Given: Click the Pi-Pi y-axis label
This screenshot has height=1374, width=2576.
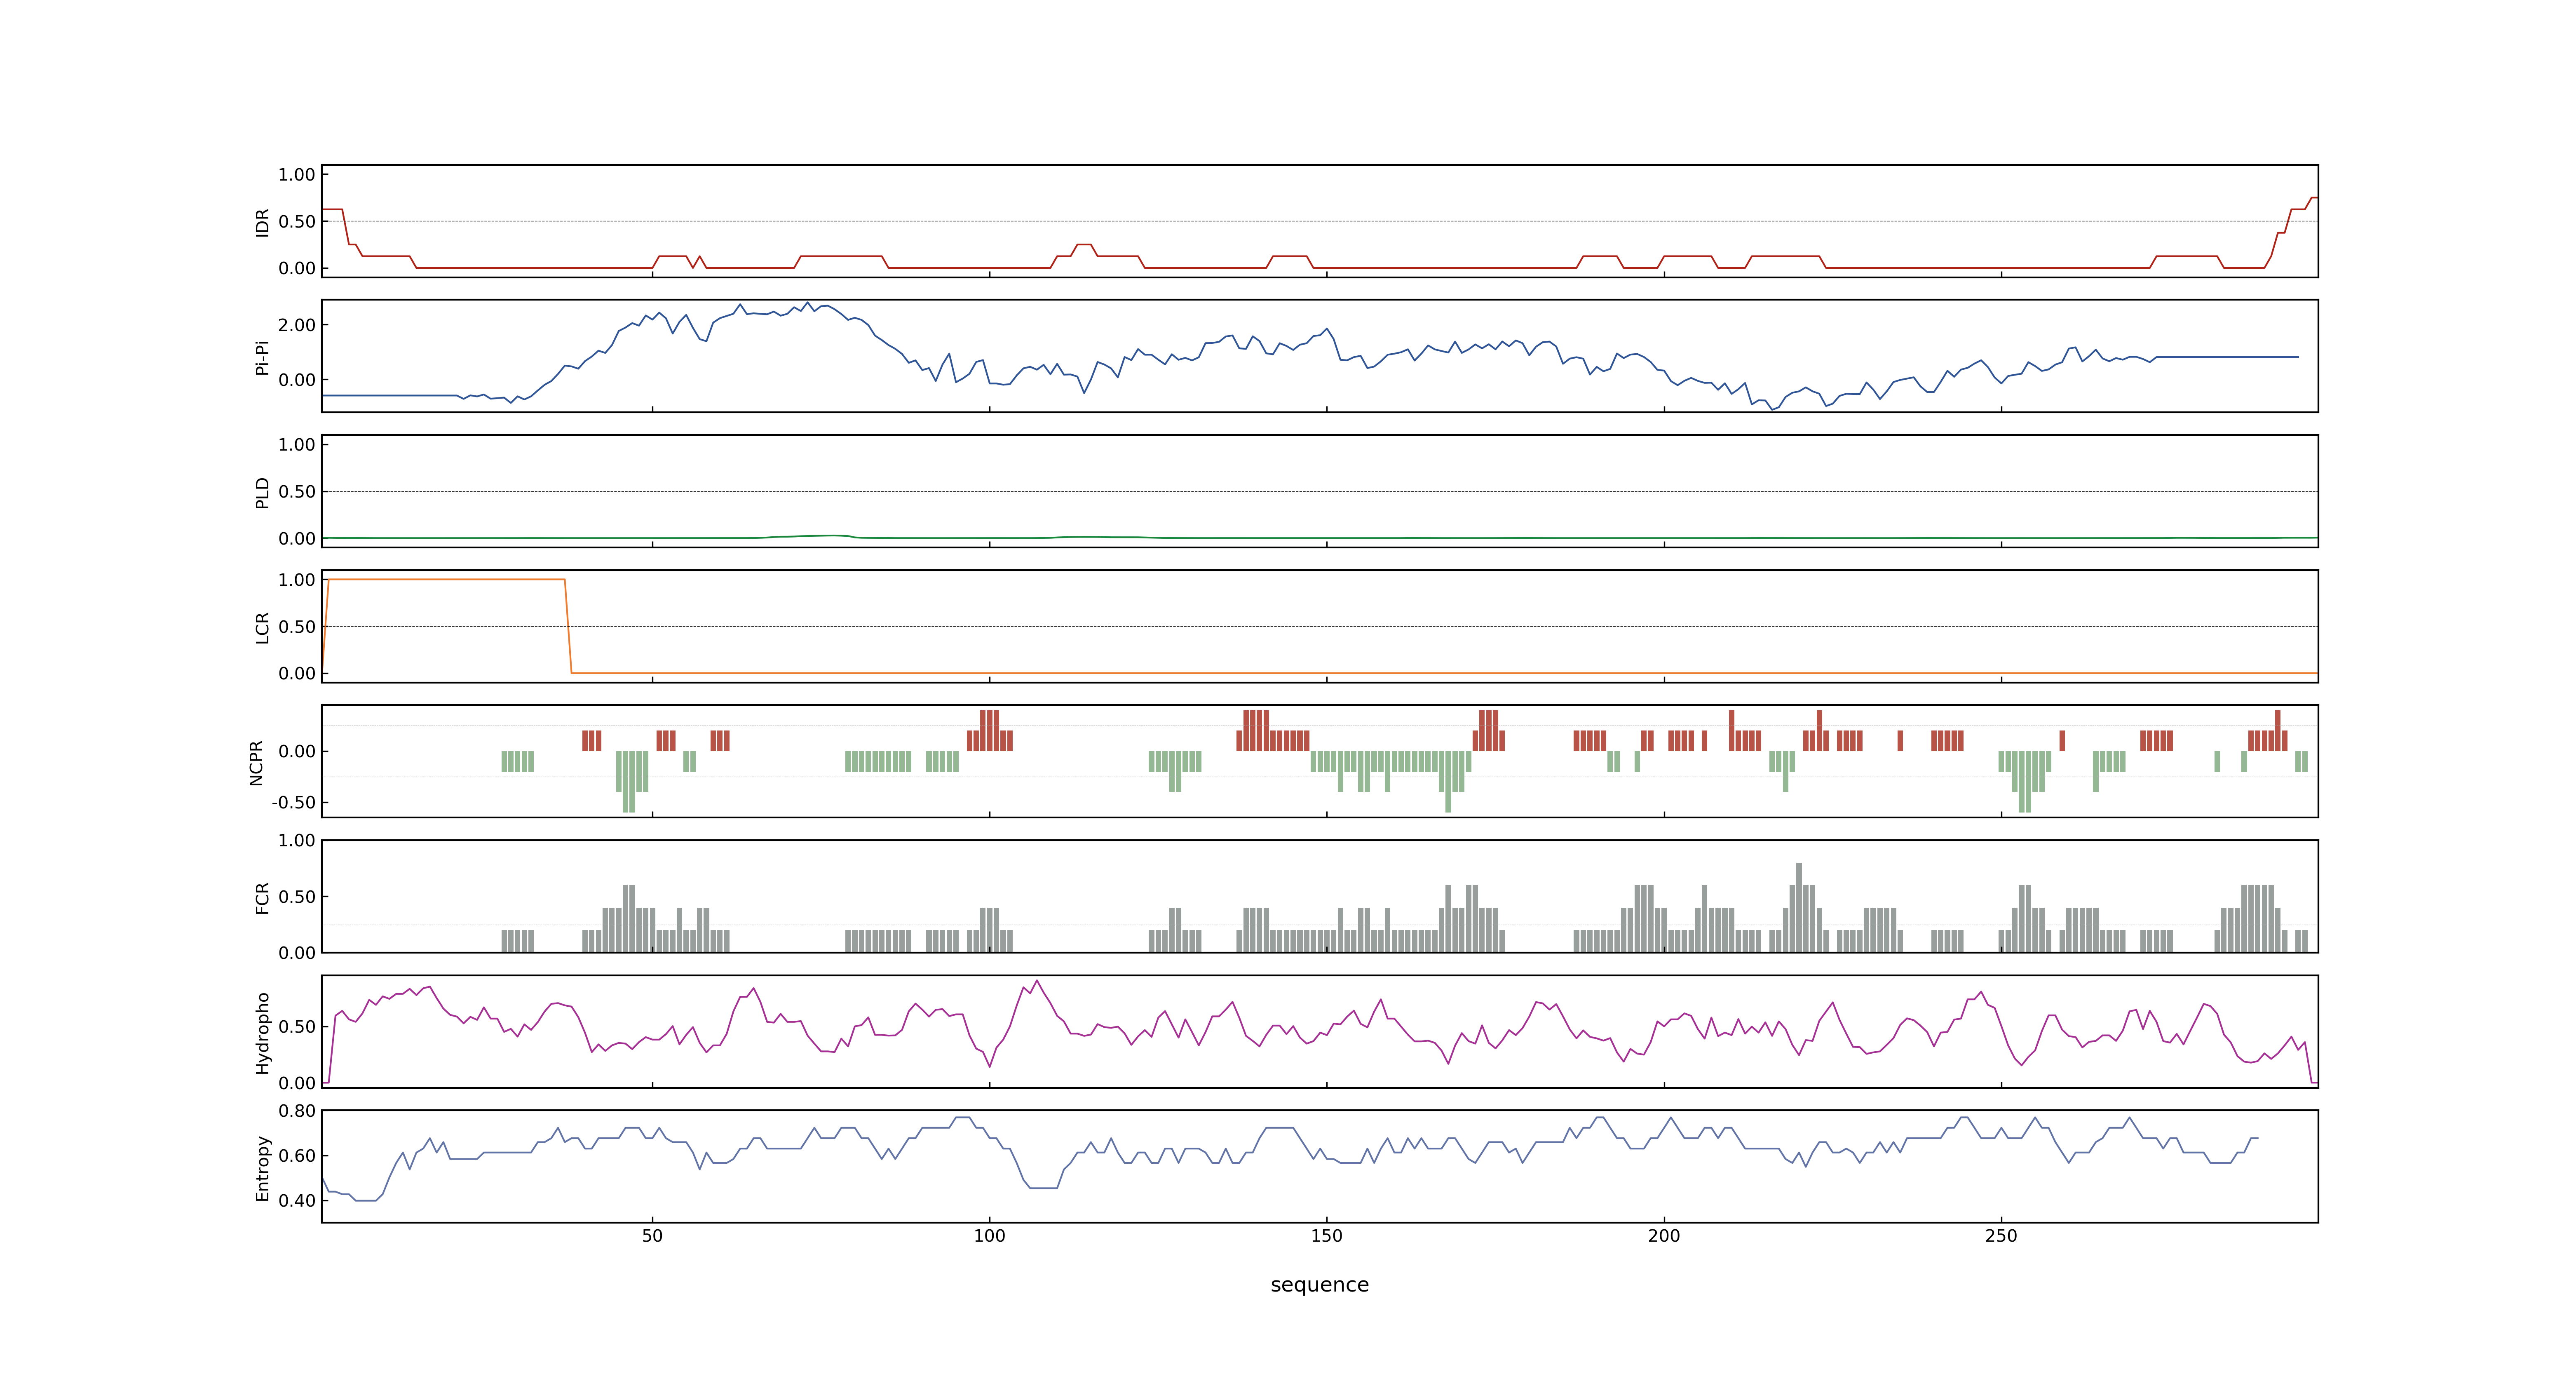Looking at the screenshot, I should 263,357.
